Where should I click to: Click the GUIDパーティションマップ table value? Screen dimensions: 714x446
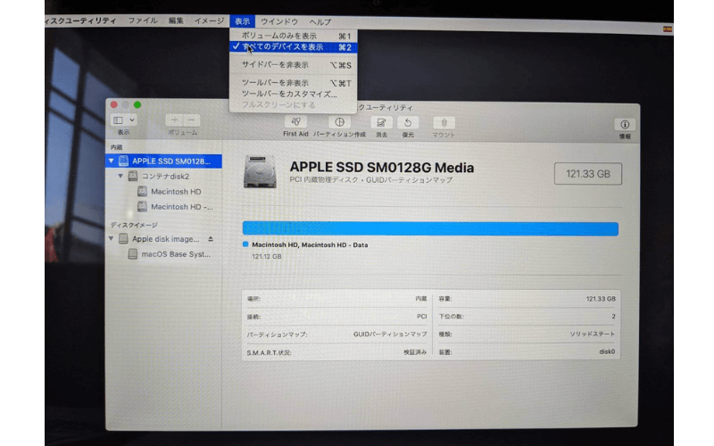[x=390, y=334]
